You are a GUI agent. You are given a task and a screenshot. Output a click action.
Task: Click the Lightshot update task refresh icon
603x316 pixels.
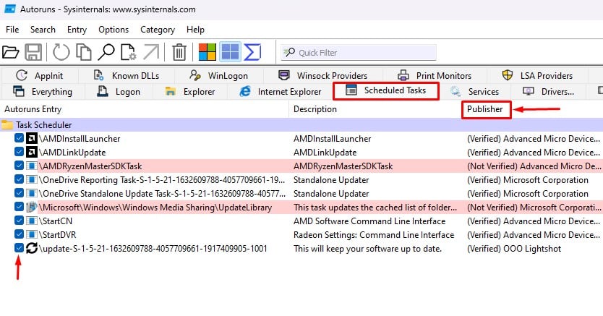point(32,248)
